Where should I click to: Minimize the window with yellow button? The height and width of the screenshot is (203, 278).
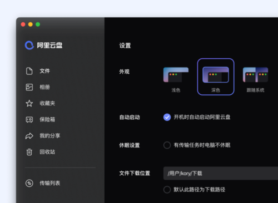tap(31, 24)
